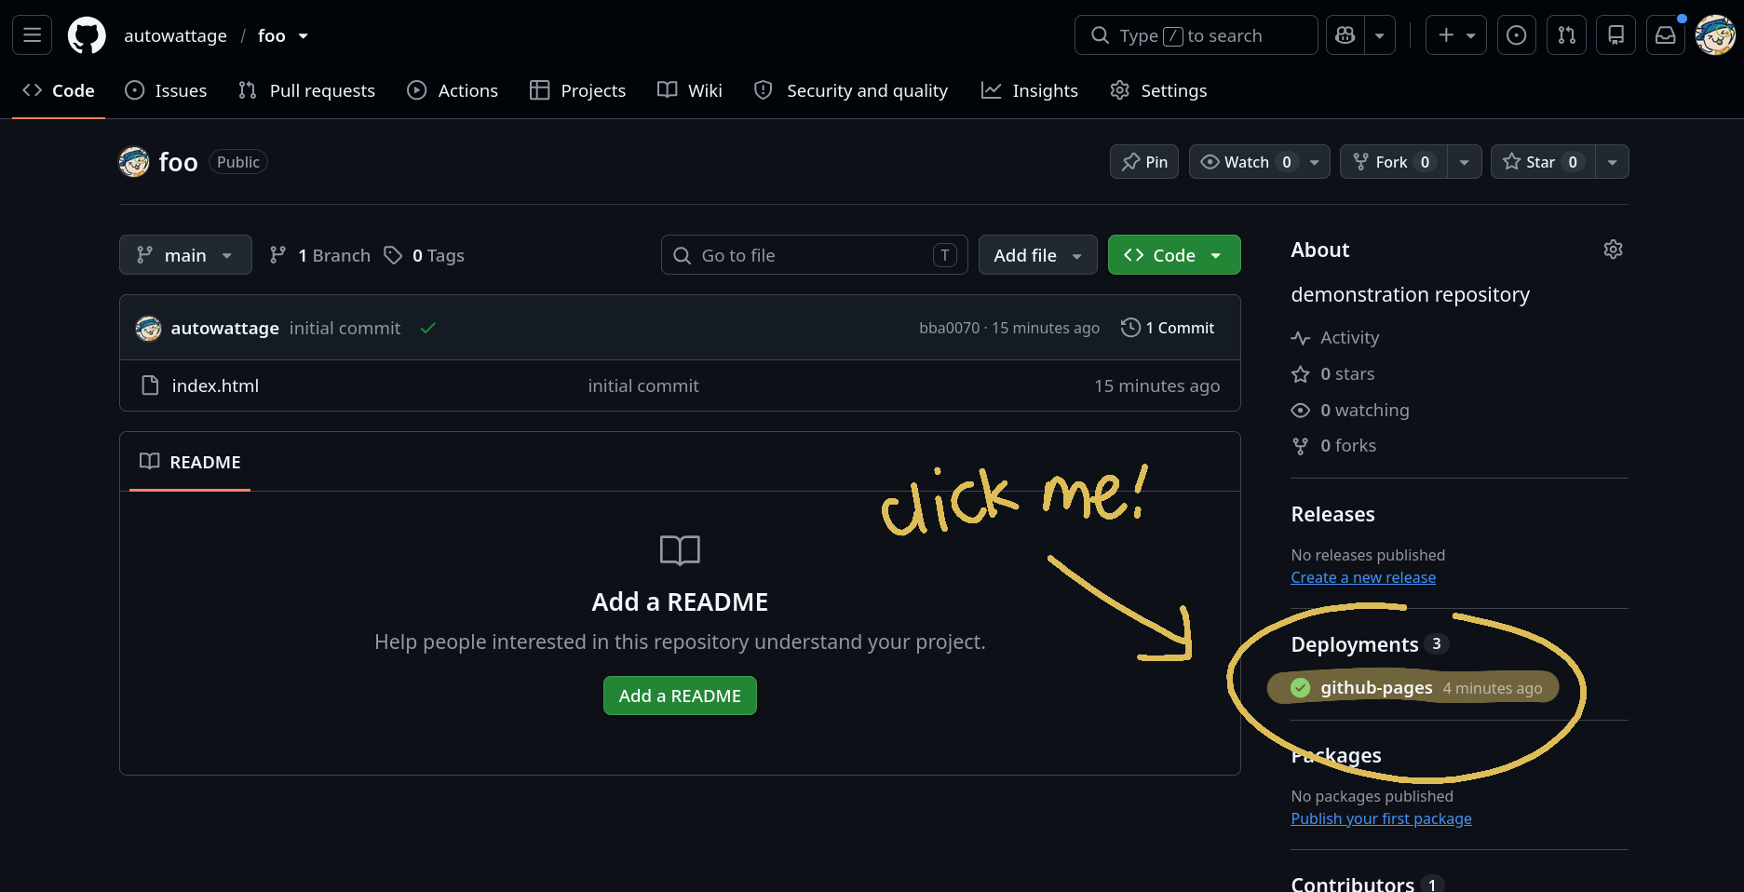Viewport: 1744px width, 892px height.
Task: Open the Projects tab
Action: (577, 90)
